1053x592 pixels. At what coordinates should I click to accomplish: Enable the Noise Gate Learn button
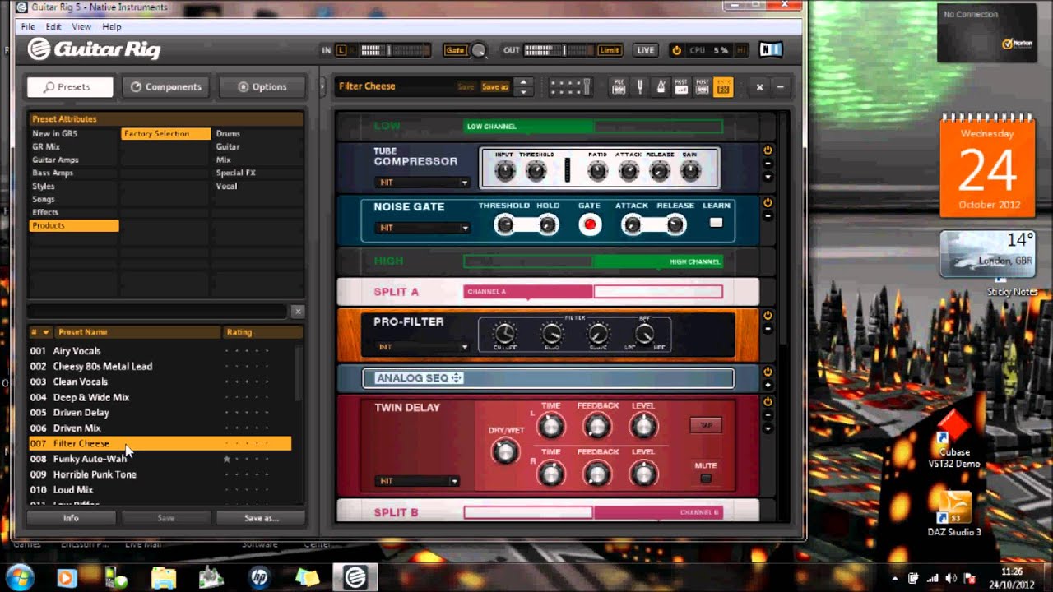pos(716,223)
